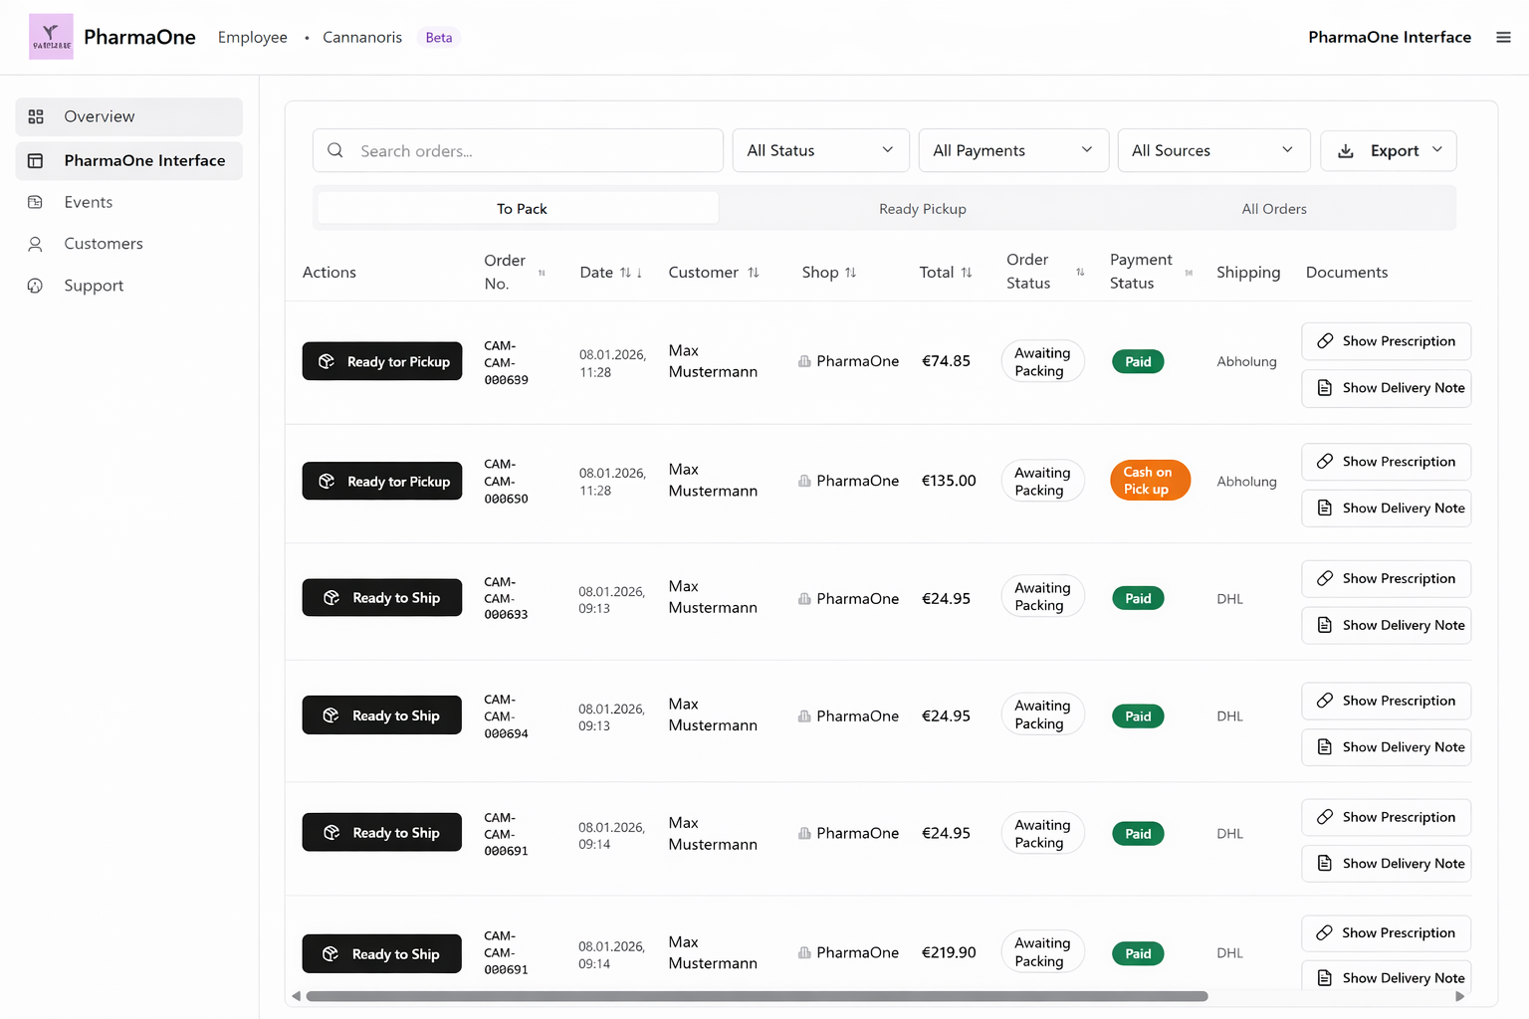Image resolution: width=1529 pixels, height=1019 pixels.
Task: Click the shop icon beside PharmaOne in first row
Action: tap(804, 361)
